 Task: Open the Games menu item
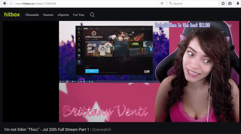pos(48,15)
